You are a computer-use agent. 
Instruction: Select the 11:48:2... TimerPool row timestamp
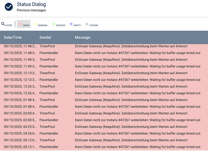coord(20,46)
